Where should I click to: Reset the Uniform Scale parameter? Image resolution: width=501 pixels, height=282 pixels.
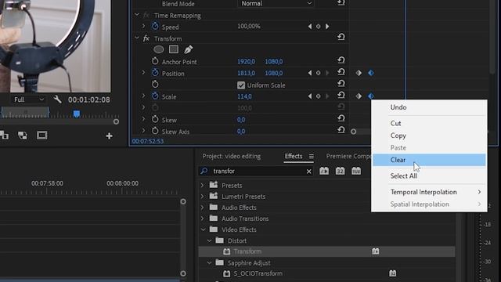point(341,84)
